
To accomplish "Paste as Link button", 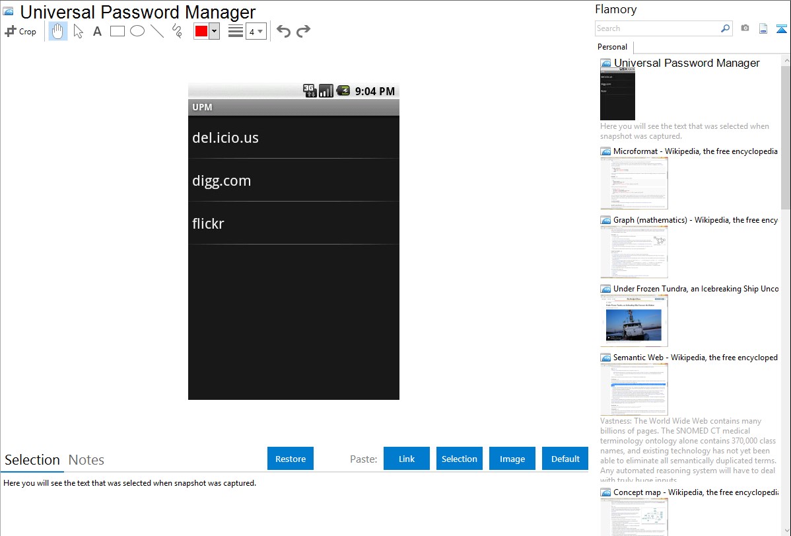I will coord(407,459).
